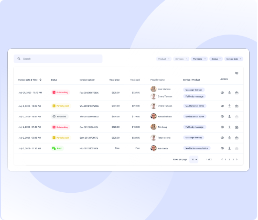Download the invoice in Tim hong's row

click(230, 127)
